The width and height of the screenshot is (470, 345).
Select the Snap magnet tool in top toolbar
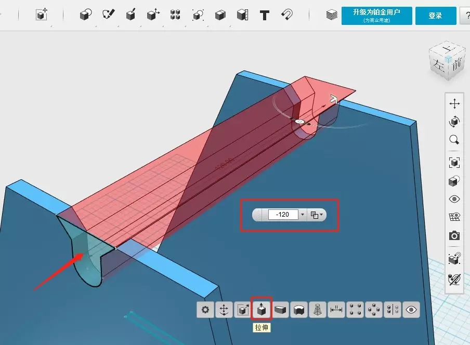point(287,15)
